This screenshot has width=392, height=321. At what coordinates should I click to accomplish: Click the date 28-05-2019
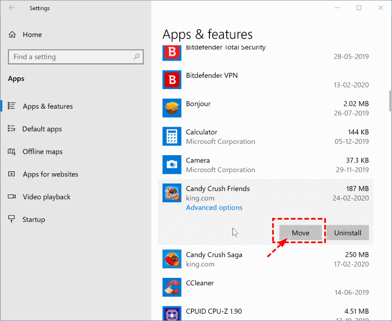[351, 57]
